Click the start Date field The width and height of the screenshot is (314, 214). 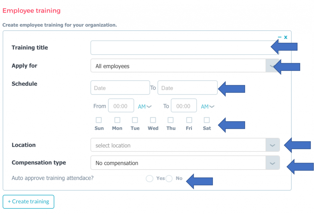[120, 87]
